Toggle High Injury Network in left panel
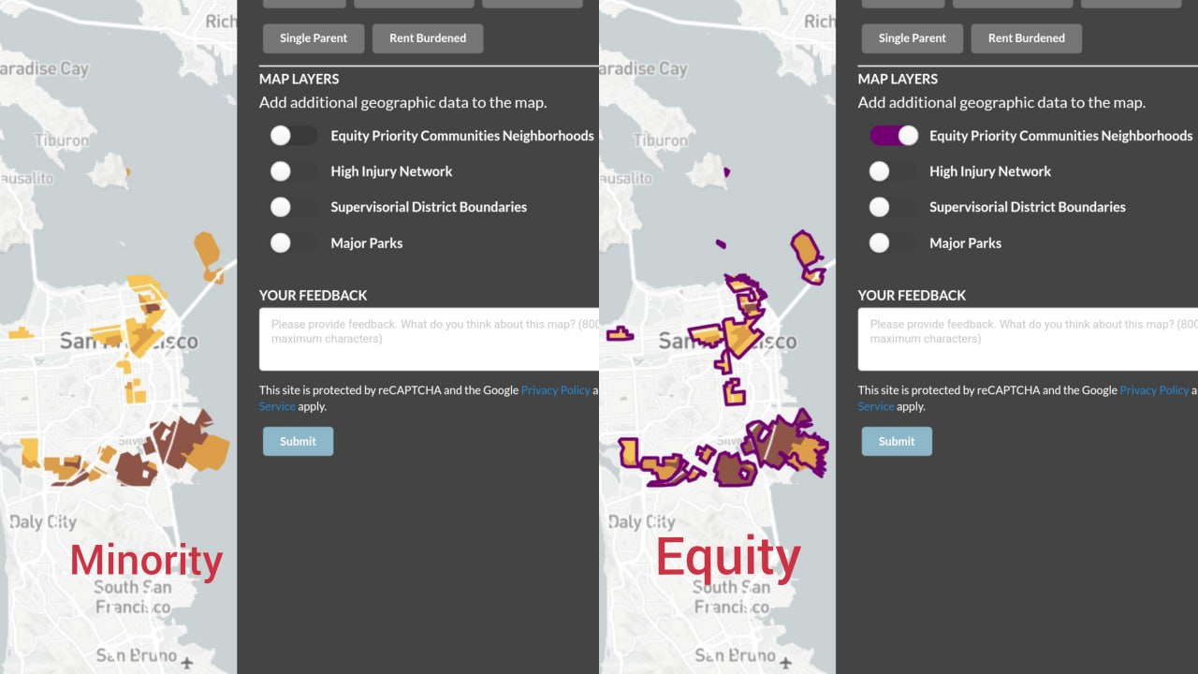Screen dimensions: 1198x674 (x=293, y=171)
